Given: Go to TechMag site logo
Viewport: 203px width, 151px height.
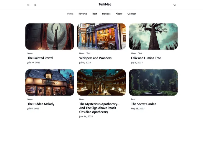Looking at the screenshot, I should pos(105,4).
